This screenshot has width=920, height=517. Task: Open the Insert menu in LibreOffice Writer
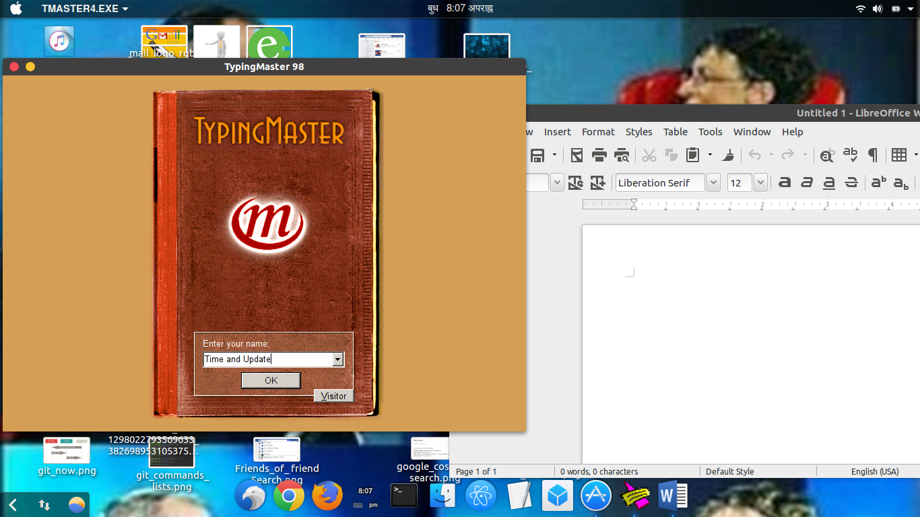coord(557,132)
